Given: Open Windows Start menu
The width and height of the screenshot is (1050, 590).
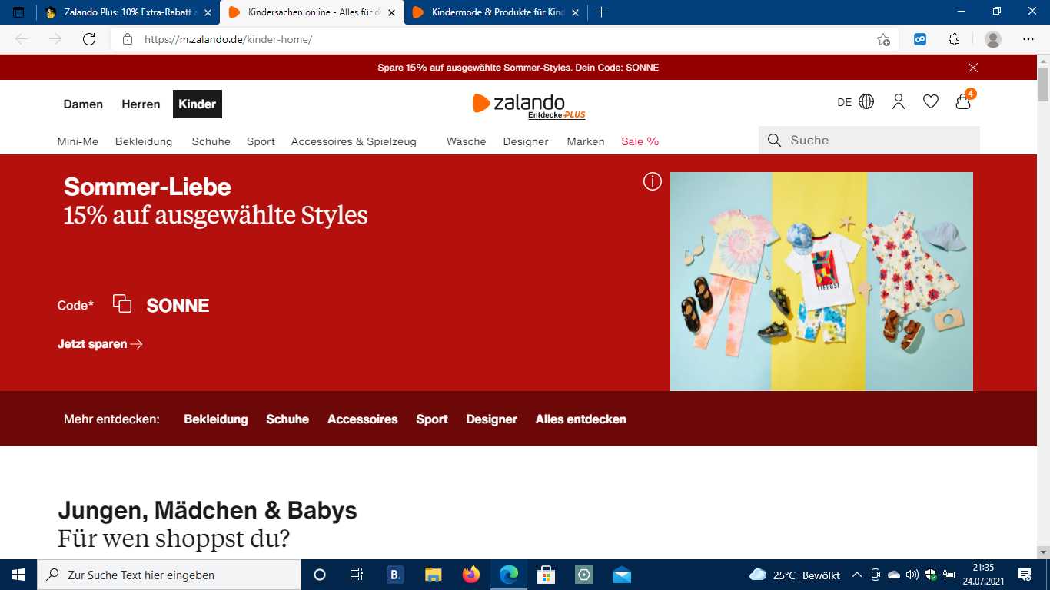Looking at the screenshot, I should pos(18,575).
